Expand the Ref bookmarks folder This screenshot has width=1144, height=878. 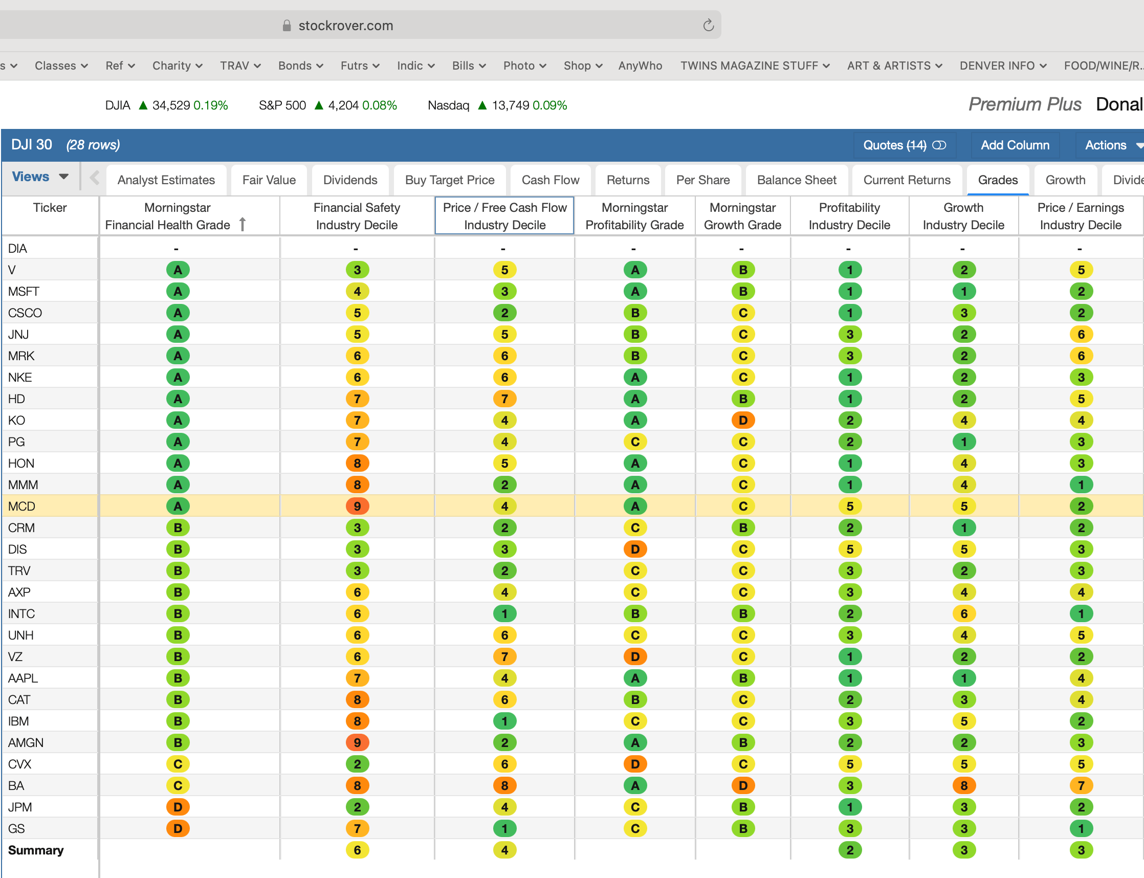click(x=120, y=66)
